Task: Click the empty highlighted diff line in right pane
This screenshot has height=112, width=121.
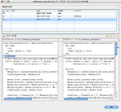Action: 89,56
